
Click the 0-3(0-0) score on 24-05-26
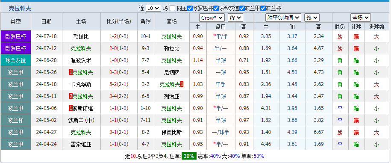click(119, 72)
